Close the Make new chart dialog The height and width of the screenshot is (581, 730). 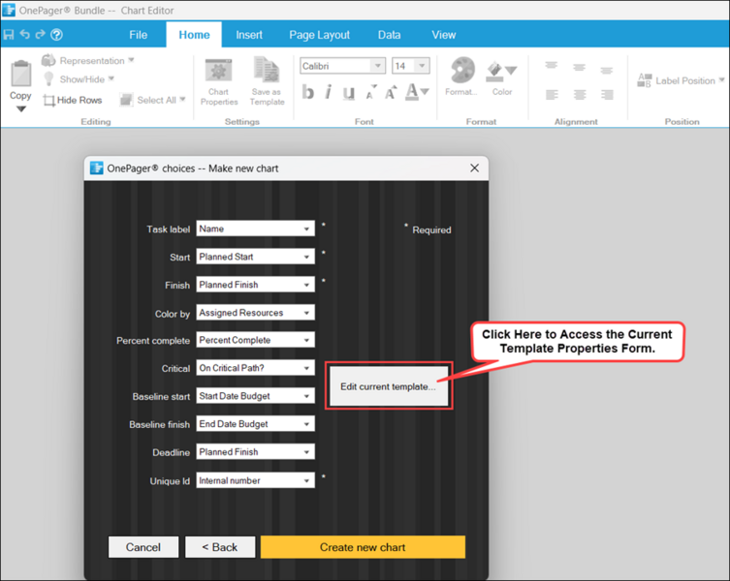coord(474,168)
